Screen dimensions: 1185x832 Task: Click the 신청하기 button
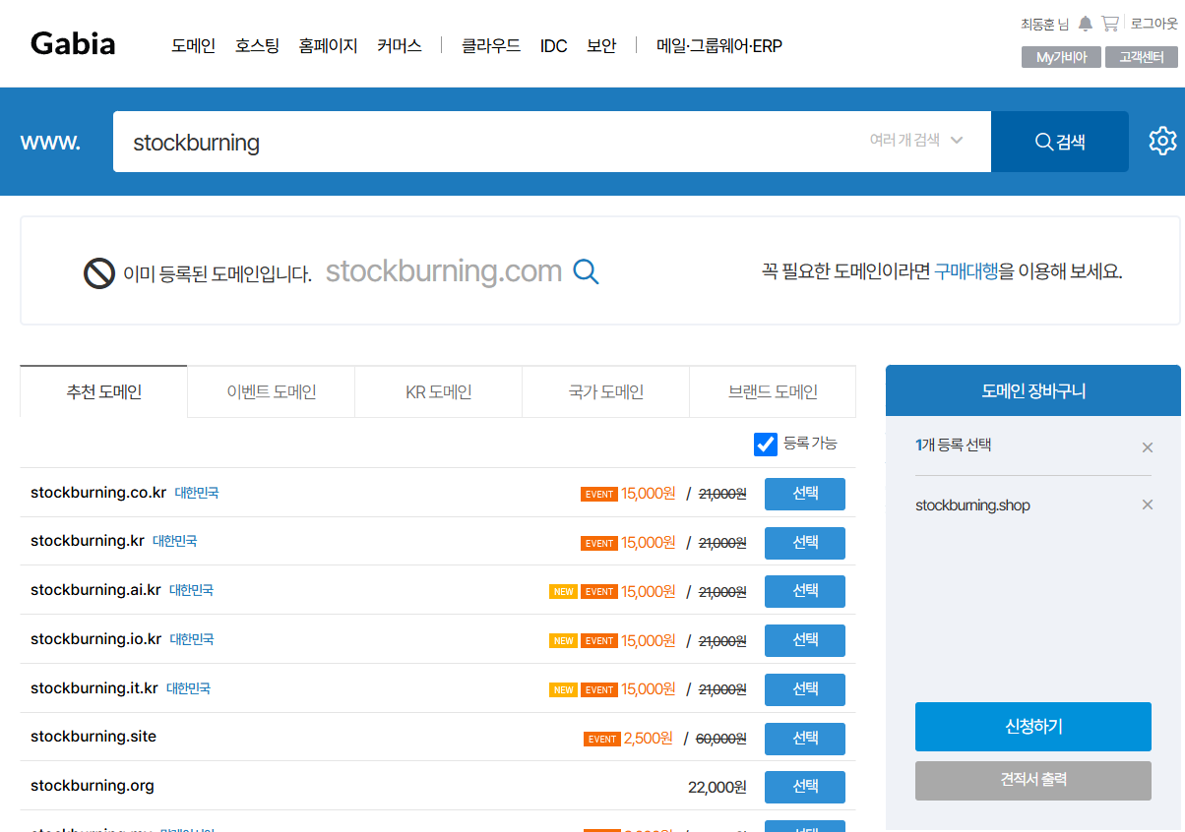click(1033, 727)
